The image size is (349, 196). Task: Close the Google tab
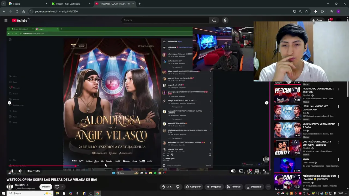tap(46, 4)
